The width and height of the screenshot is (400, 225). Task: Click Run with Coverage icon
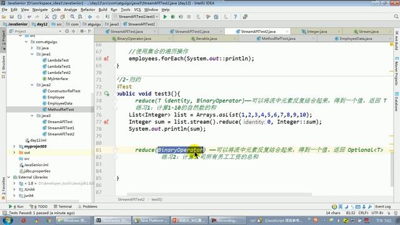[x=181, y=17]
